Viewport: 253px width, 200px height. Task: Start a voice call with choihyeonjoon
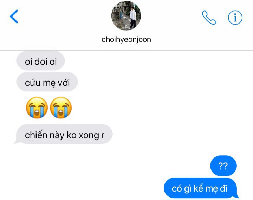pyautogui.click(x=209, y=18)
